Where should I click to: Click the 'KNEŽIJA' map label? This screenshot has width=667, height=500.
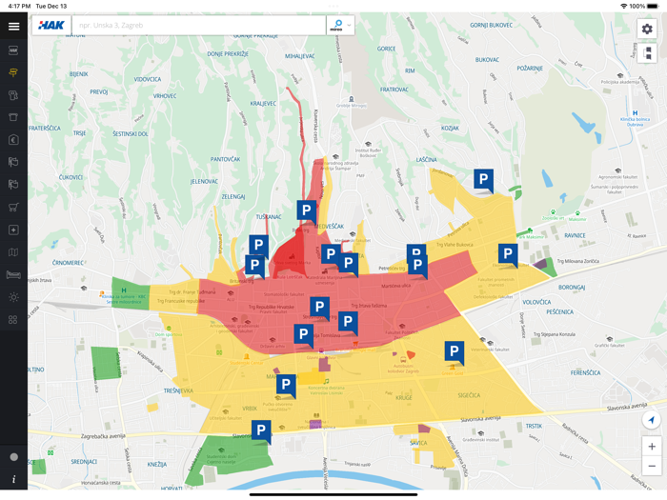click(x=157, y=465)
